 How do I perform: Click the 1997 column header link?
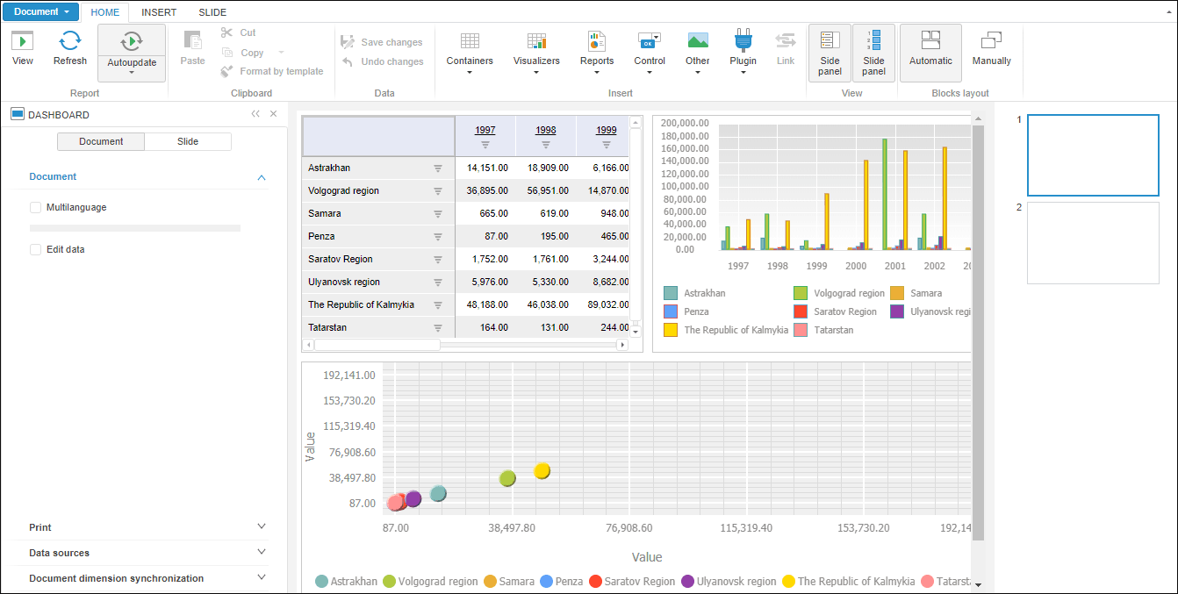[485, 130]
